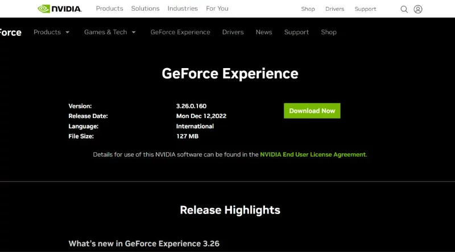The image size is (455, 252).
Task: Open Support in GeForce nav
Action: pos(296,32)
